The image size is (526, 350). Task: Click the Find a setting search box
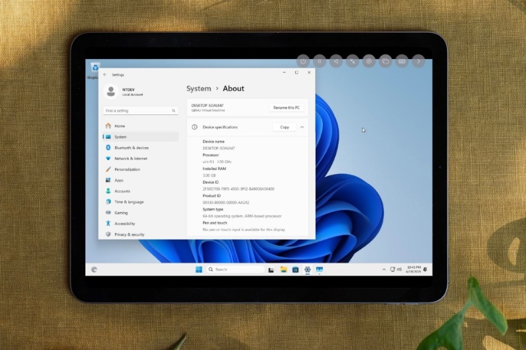point(141,111)
